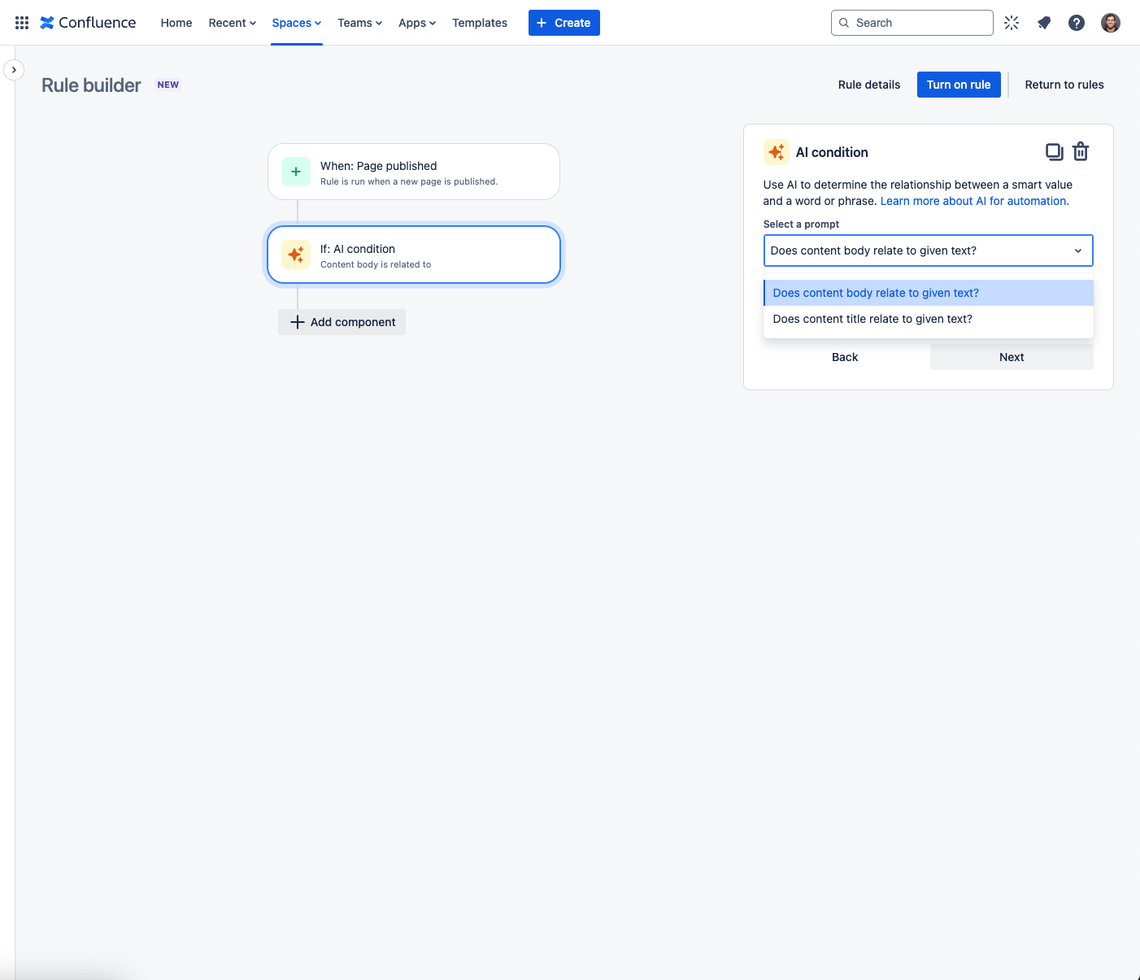This screenshot has height=980, width=1140.
Task: Click the search magnifier icon
Action: 844,23
